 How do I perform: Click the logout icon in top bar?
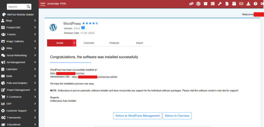[x=262, y=4]
